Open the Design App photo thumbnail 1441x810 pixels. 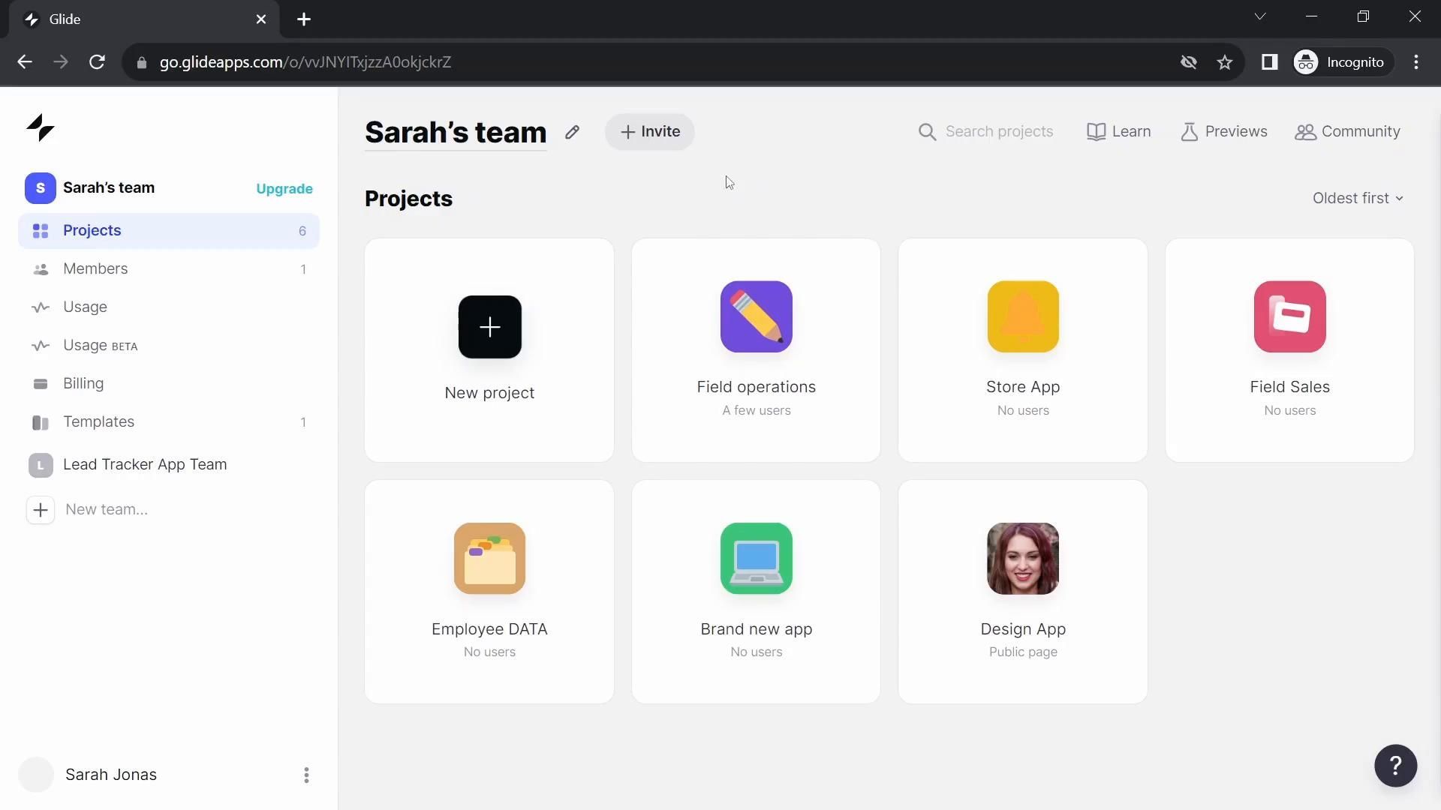pyautogui.click(x=1022, y=559)
